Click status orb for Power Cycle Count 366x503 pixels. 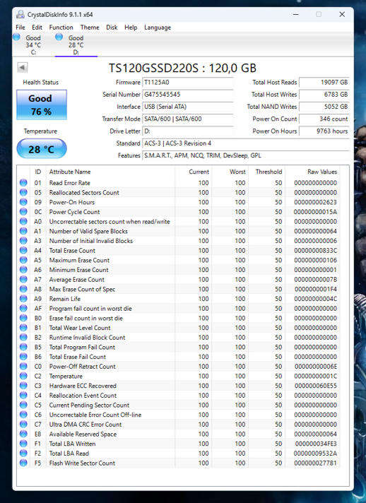(23, 212)
